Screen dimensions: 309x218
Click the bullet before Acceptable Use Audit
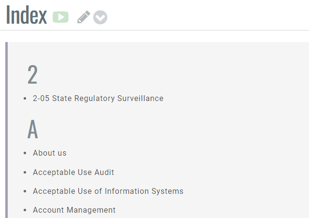[25, 173]
